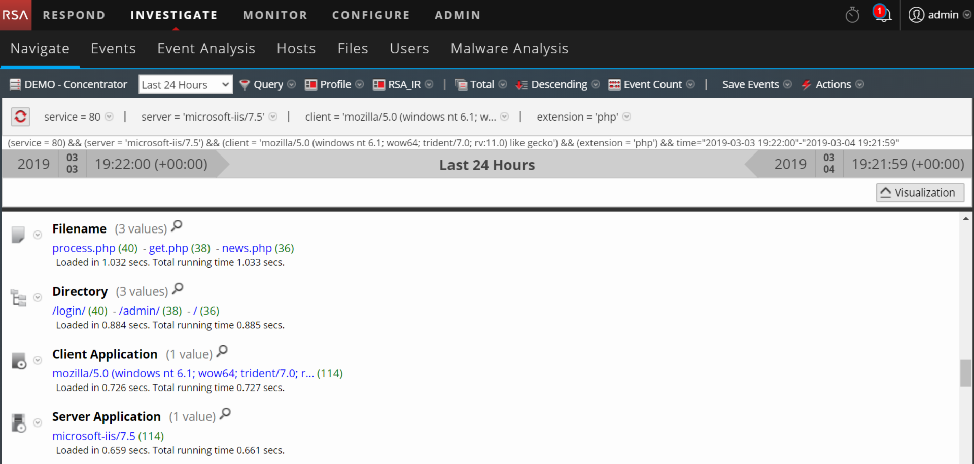Search Server Application values with magnifier

click(225, 414)
